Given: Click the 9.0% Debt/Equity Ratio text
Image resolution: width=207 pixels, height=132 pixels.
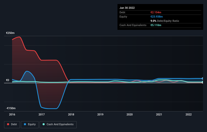Looking at the screenshot, I should (165, 21).
